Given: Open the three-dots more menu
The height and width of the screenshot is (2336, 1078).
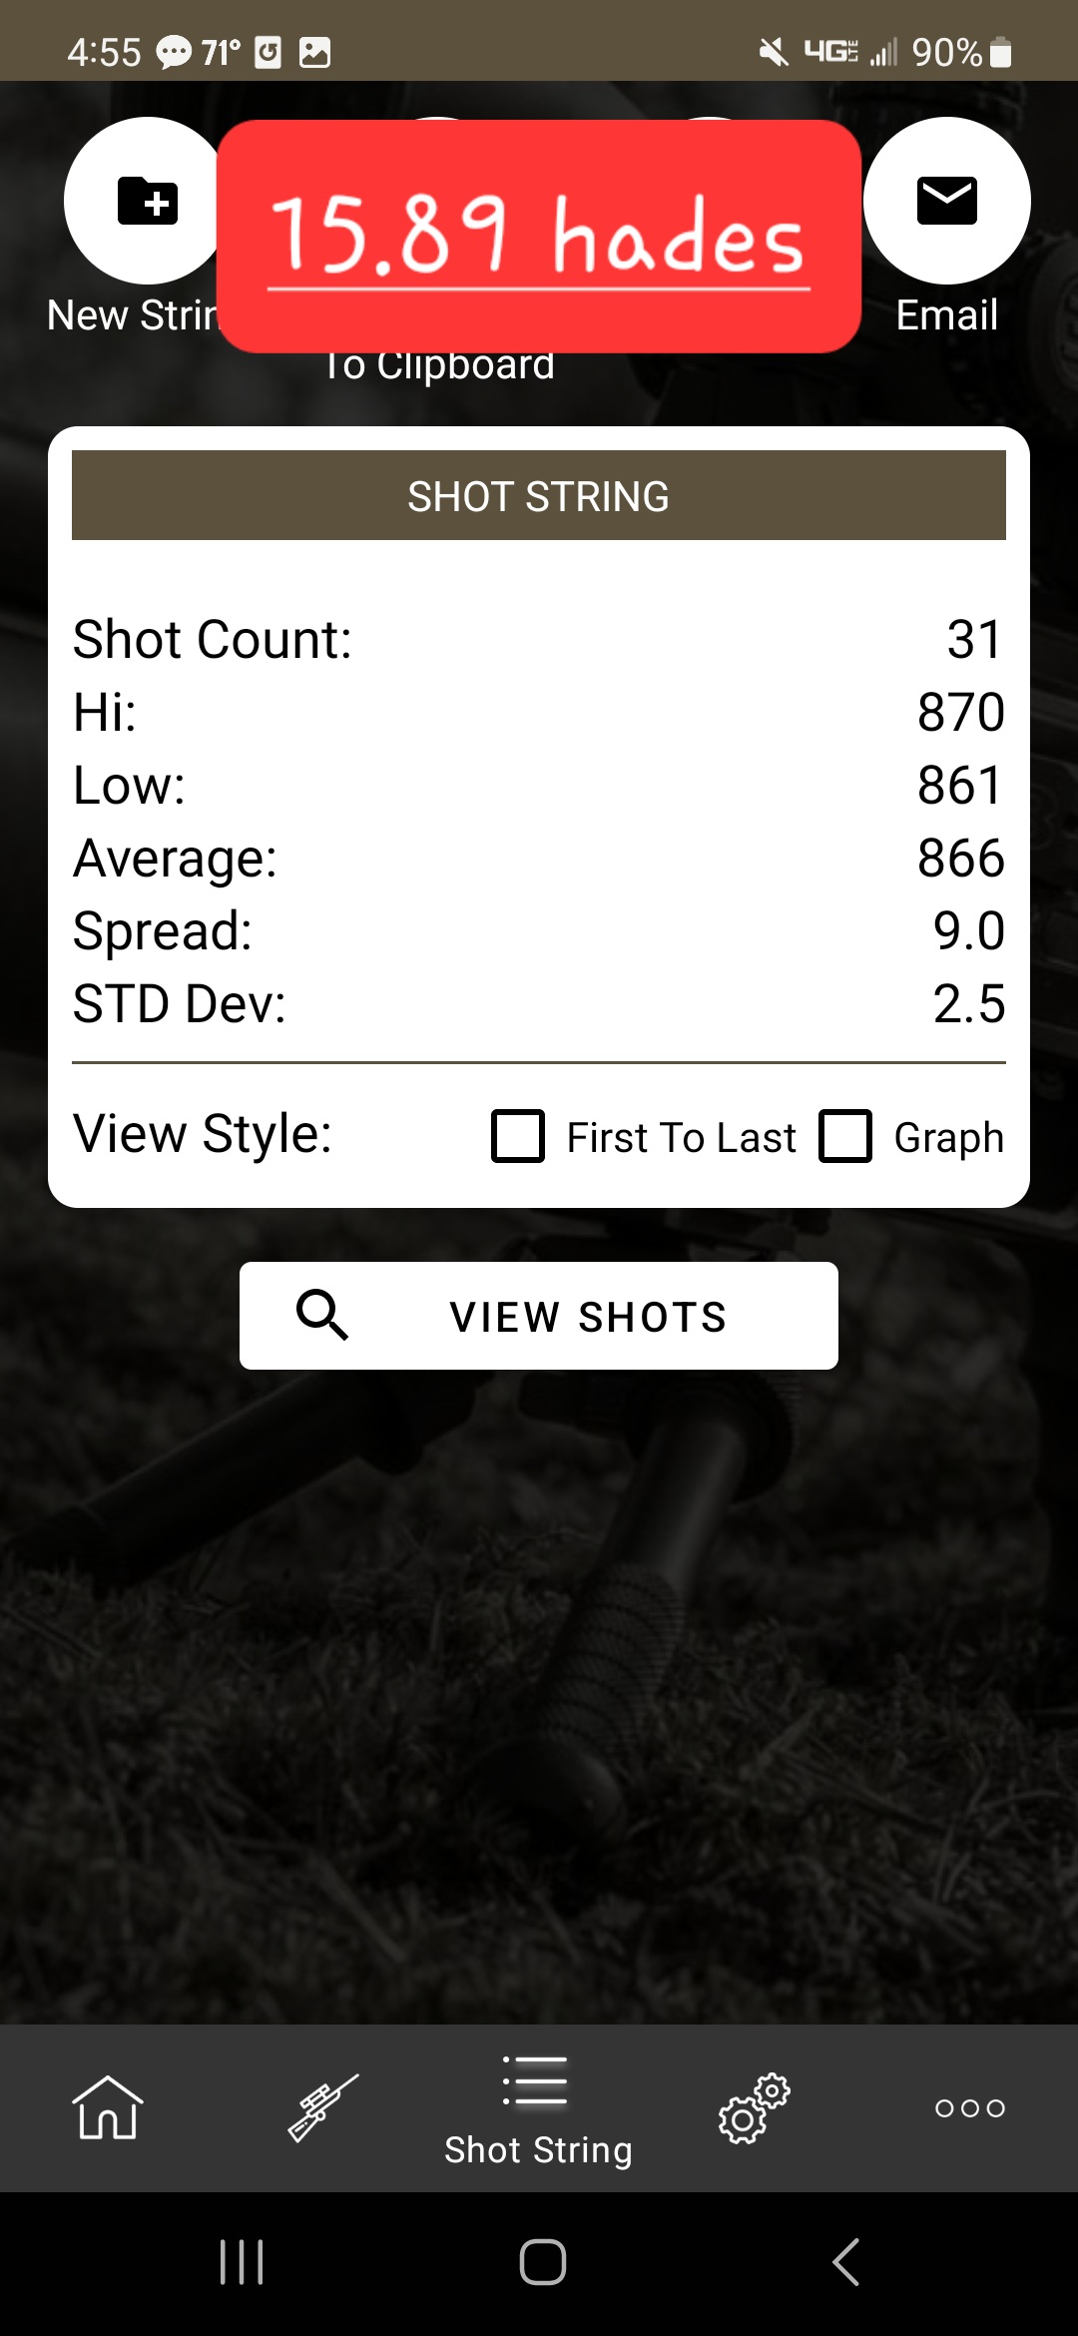Looking at the screenshot, I should pyautogui.click(x=970, y=2107).
